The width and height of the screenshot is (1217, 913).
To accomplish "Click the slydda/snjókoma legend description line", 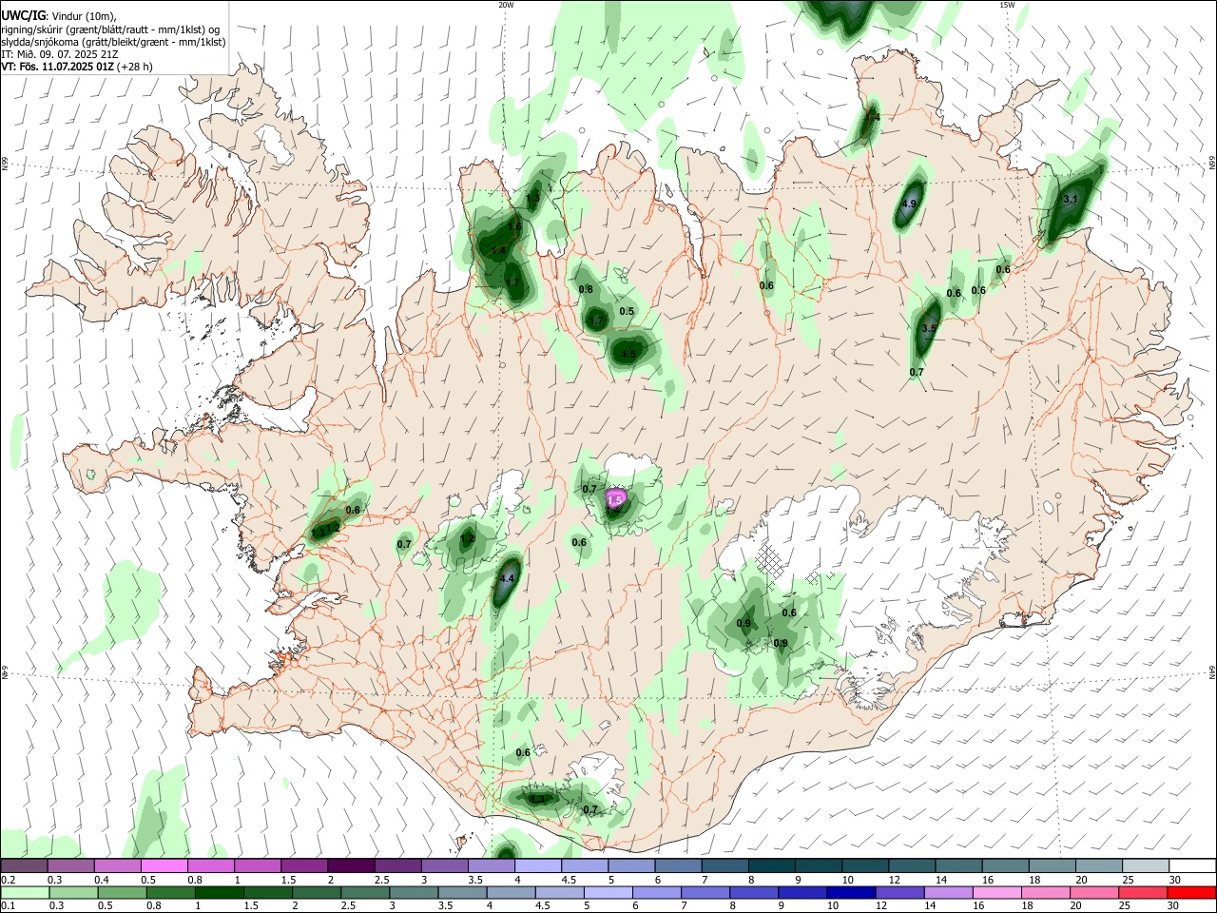I will click(x=112, y=42).
